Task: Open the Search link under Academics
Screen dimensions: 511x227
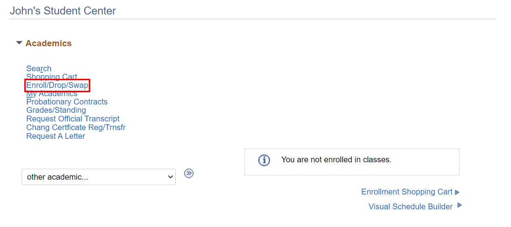Action: point(39,69)
